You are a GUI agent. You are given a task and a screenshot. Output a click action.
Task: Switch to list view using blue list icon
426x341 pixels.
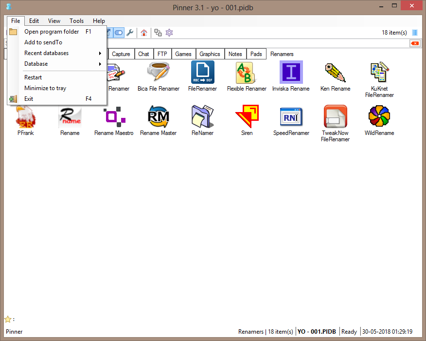[415, 33]
